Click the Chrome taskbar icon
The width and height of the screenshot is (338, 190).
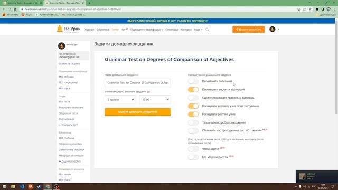48,186
